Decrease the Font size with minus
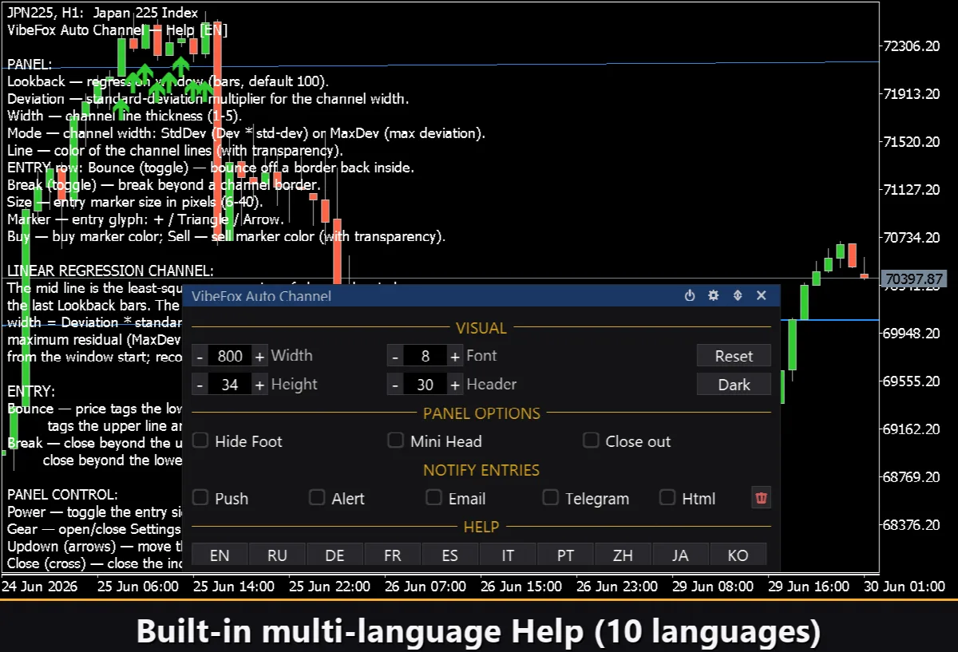Image resolution: width=958 pixels, height=652 pixels. [395, 356]
